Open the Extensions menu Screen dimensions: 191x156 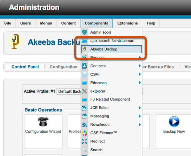(x=127, y=23)
